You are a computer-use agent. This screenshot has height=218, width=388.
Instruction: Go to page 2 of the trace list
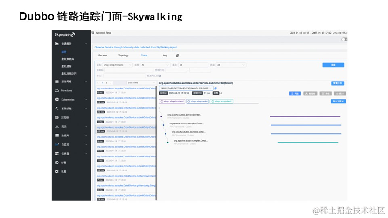106,83
